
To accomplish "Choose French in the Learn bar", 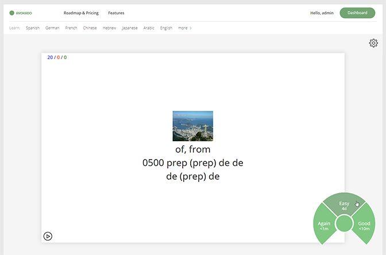I will pyautogui.click(x=71, y=28).
